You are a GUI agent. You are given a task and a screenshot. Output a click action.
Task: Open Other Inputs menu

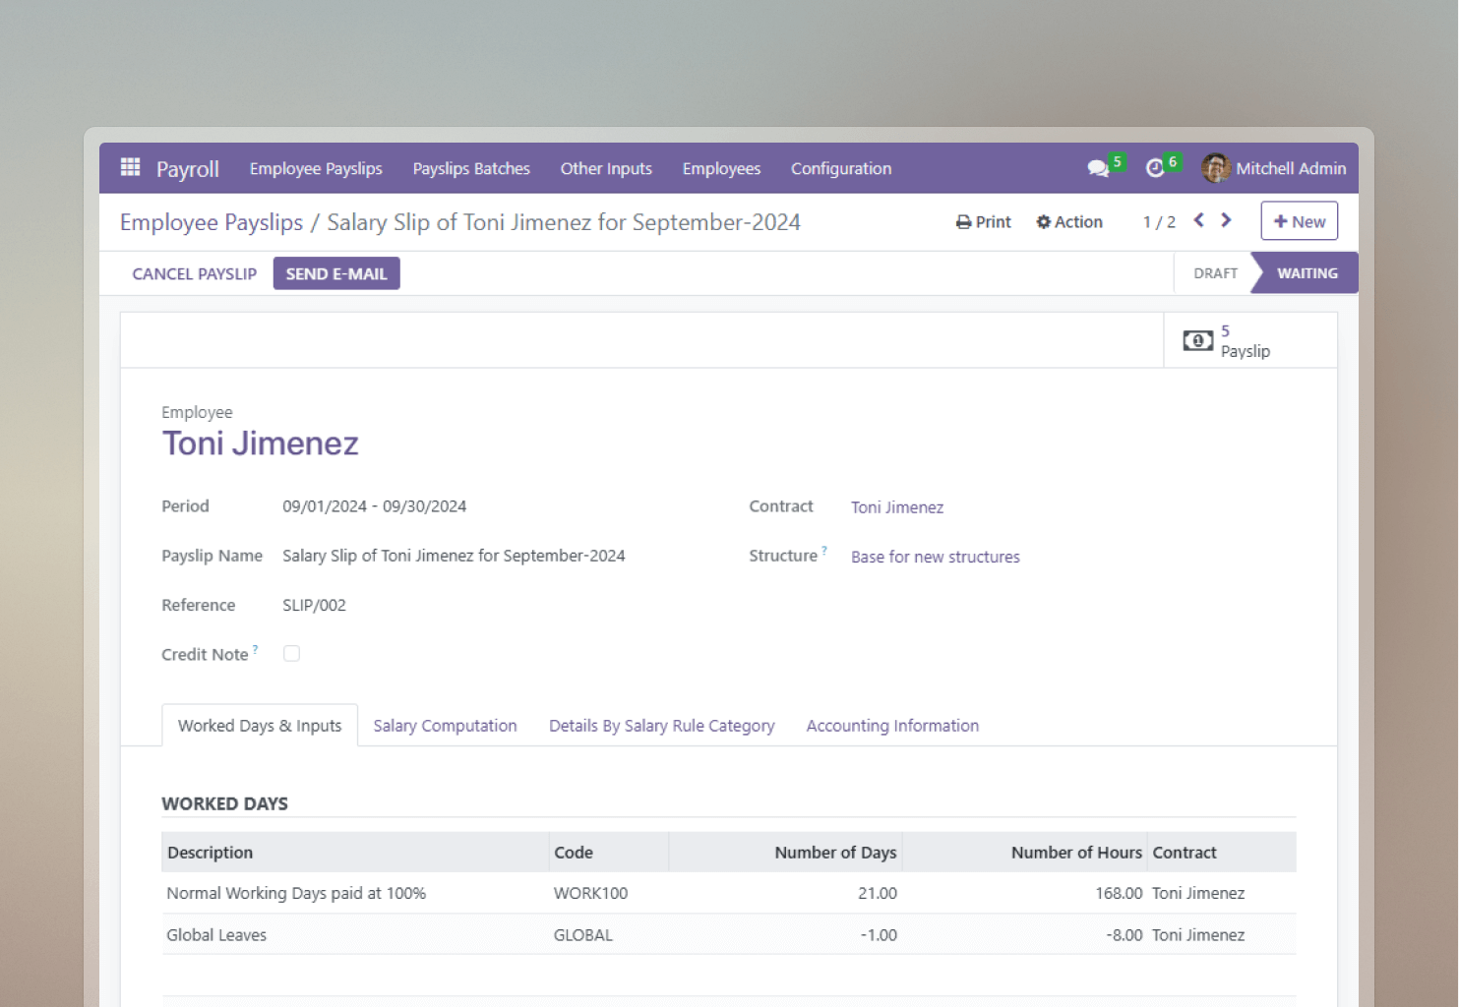(606, 168)
